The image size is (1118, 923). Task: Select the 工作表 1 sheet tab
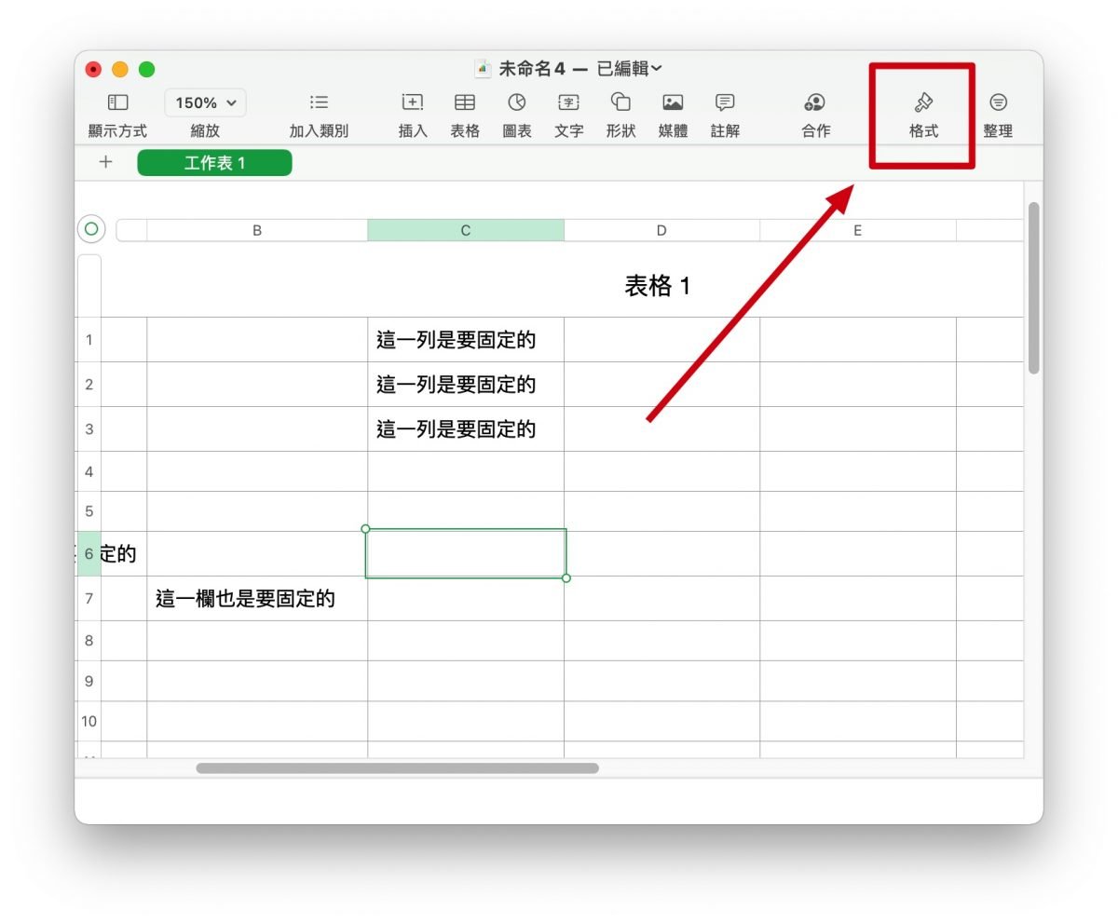pos(214,163)
